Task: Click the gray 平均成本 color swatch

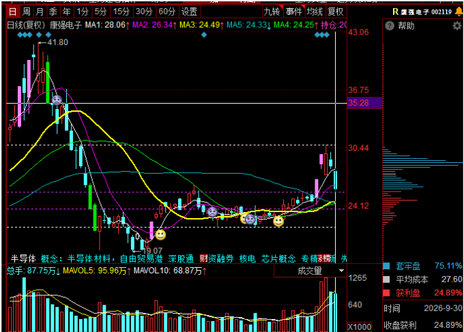Action: [386, 280]
